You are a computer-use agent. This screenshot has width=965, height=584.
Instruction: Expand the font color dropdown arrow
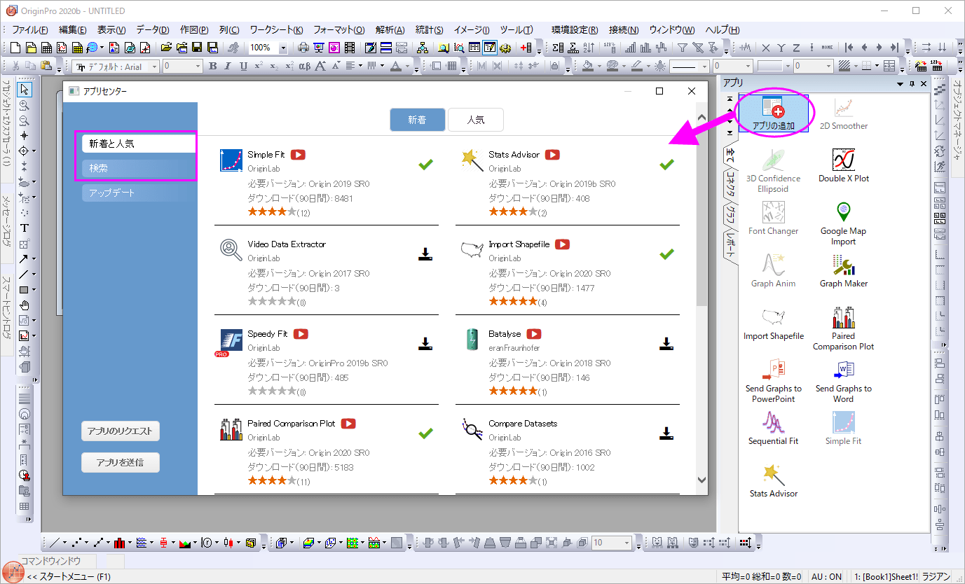[406, 67]
